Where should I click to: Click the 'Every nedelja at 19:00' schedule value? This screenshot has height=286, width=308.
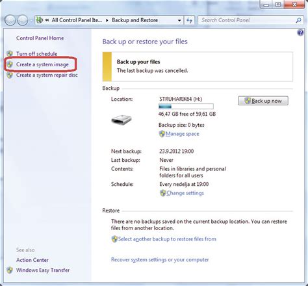pyautogui.click(x=184, y=184)
